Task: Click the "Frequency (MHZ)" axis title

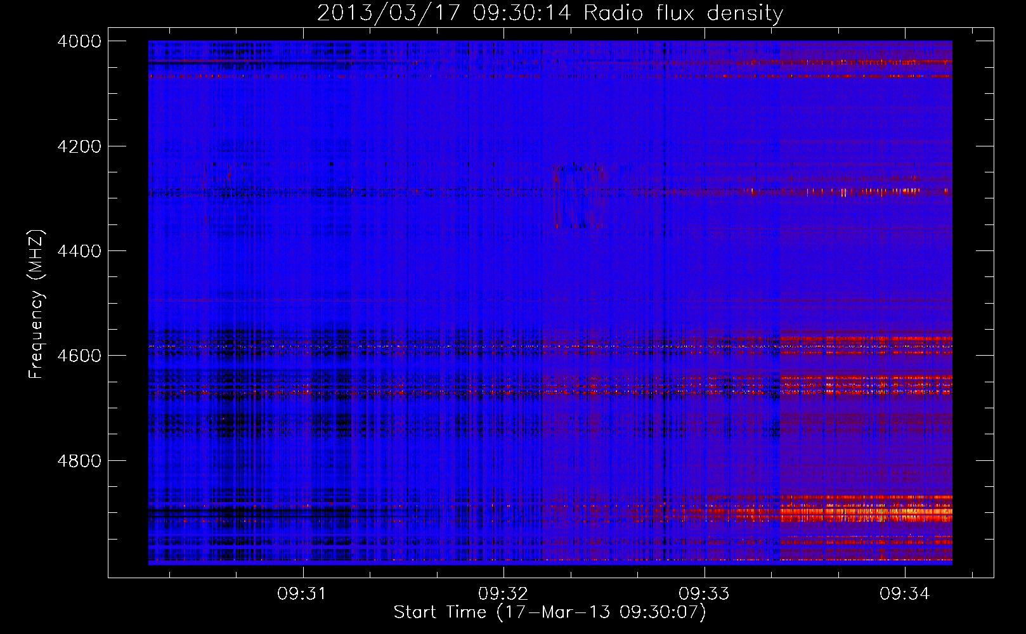Action: 36,304
